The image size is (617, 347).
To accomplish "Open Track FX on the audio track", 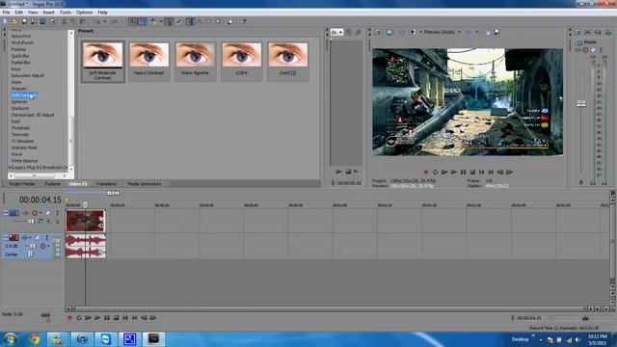I will pyautogui.click(x=25, y=238).
